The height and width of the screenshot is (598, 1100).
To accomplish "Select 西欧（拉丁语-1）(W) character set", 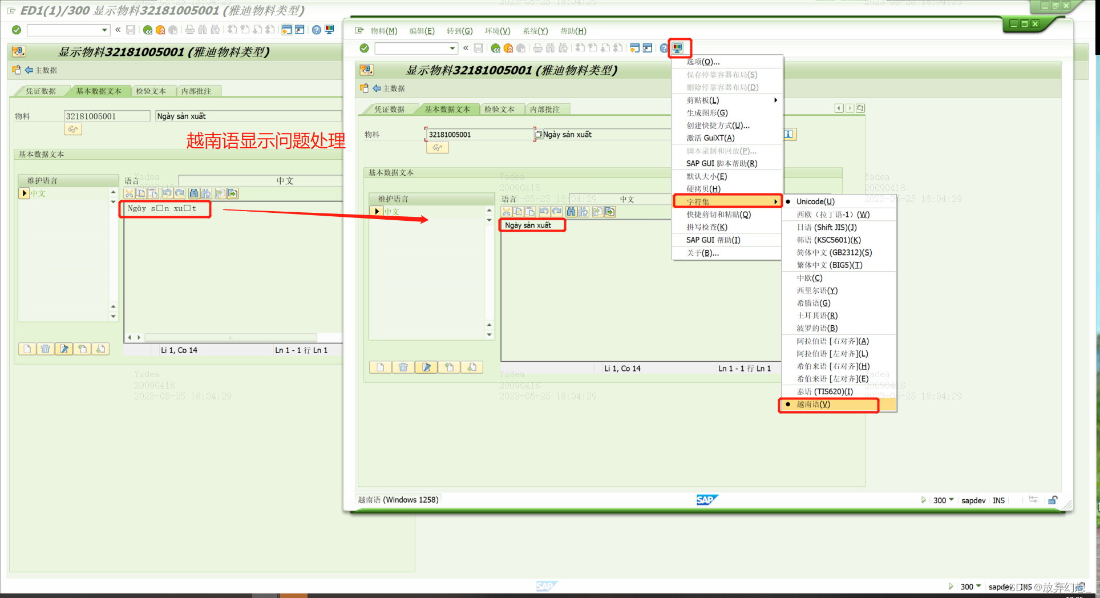I will pyautogui.click(x=839, y=215).
